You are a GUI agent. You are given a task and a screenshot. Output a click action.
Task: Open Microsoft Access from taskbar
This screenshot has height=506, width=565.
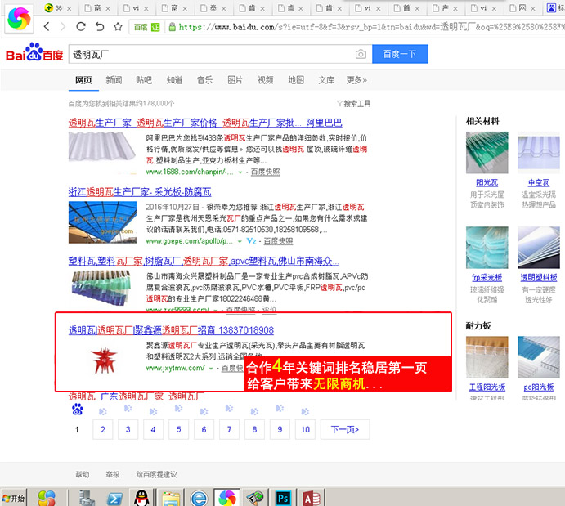coord(312,499)
